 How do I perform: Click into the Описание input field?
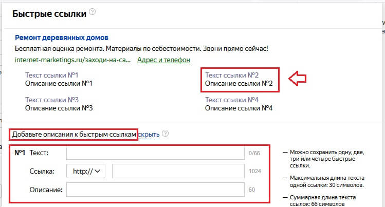point(155,190)
